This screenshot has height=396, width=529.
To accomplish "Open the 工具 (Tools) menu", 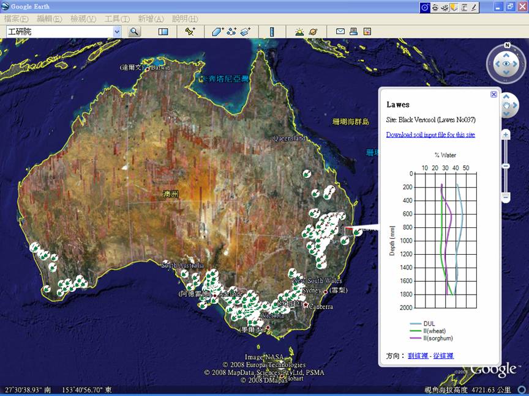I will pyautogui.click(x=116, y=19).
